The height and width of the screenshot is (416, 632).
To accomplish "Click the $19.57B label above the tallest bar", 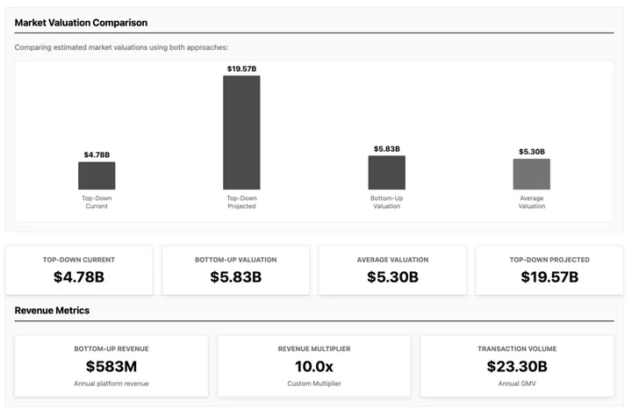I will click(241, 68).
